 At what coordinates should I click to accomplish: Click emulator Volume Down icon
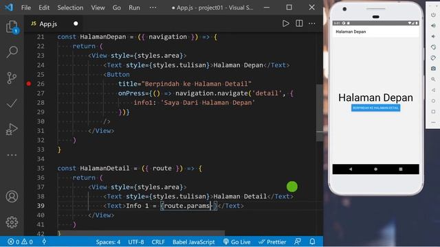pos(433,36)
